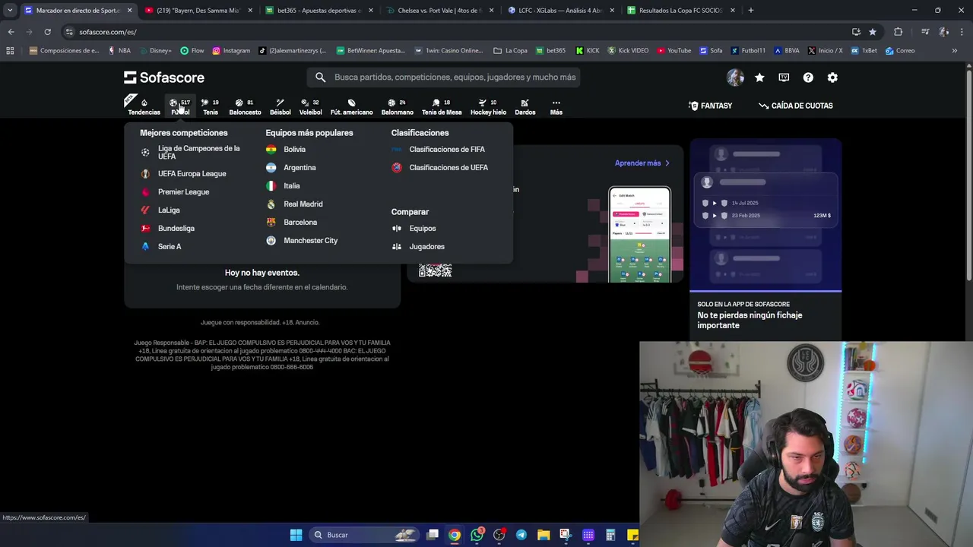The height and width of the screenshot is (547, 973).
Task: Expand the Más sports menu
Action: tap(556, 106)
